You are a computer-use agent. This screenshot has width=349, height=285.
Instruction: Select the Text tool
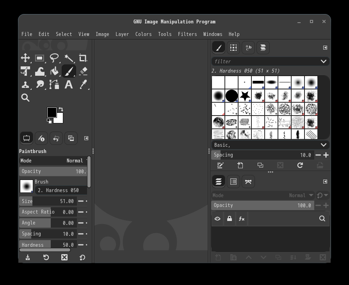(x=69, y=85)
